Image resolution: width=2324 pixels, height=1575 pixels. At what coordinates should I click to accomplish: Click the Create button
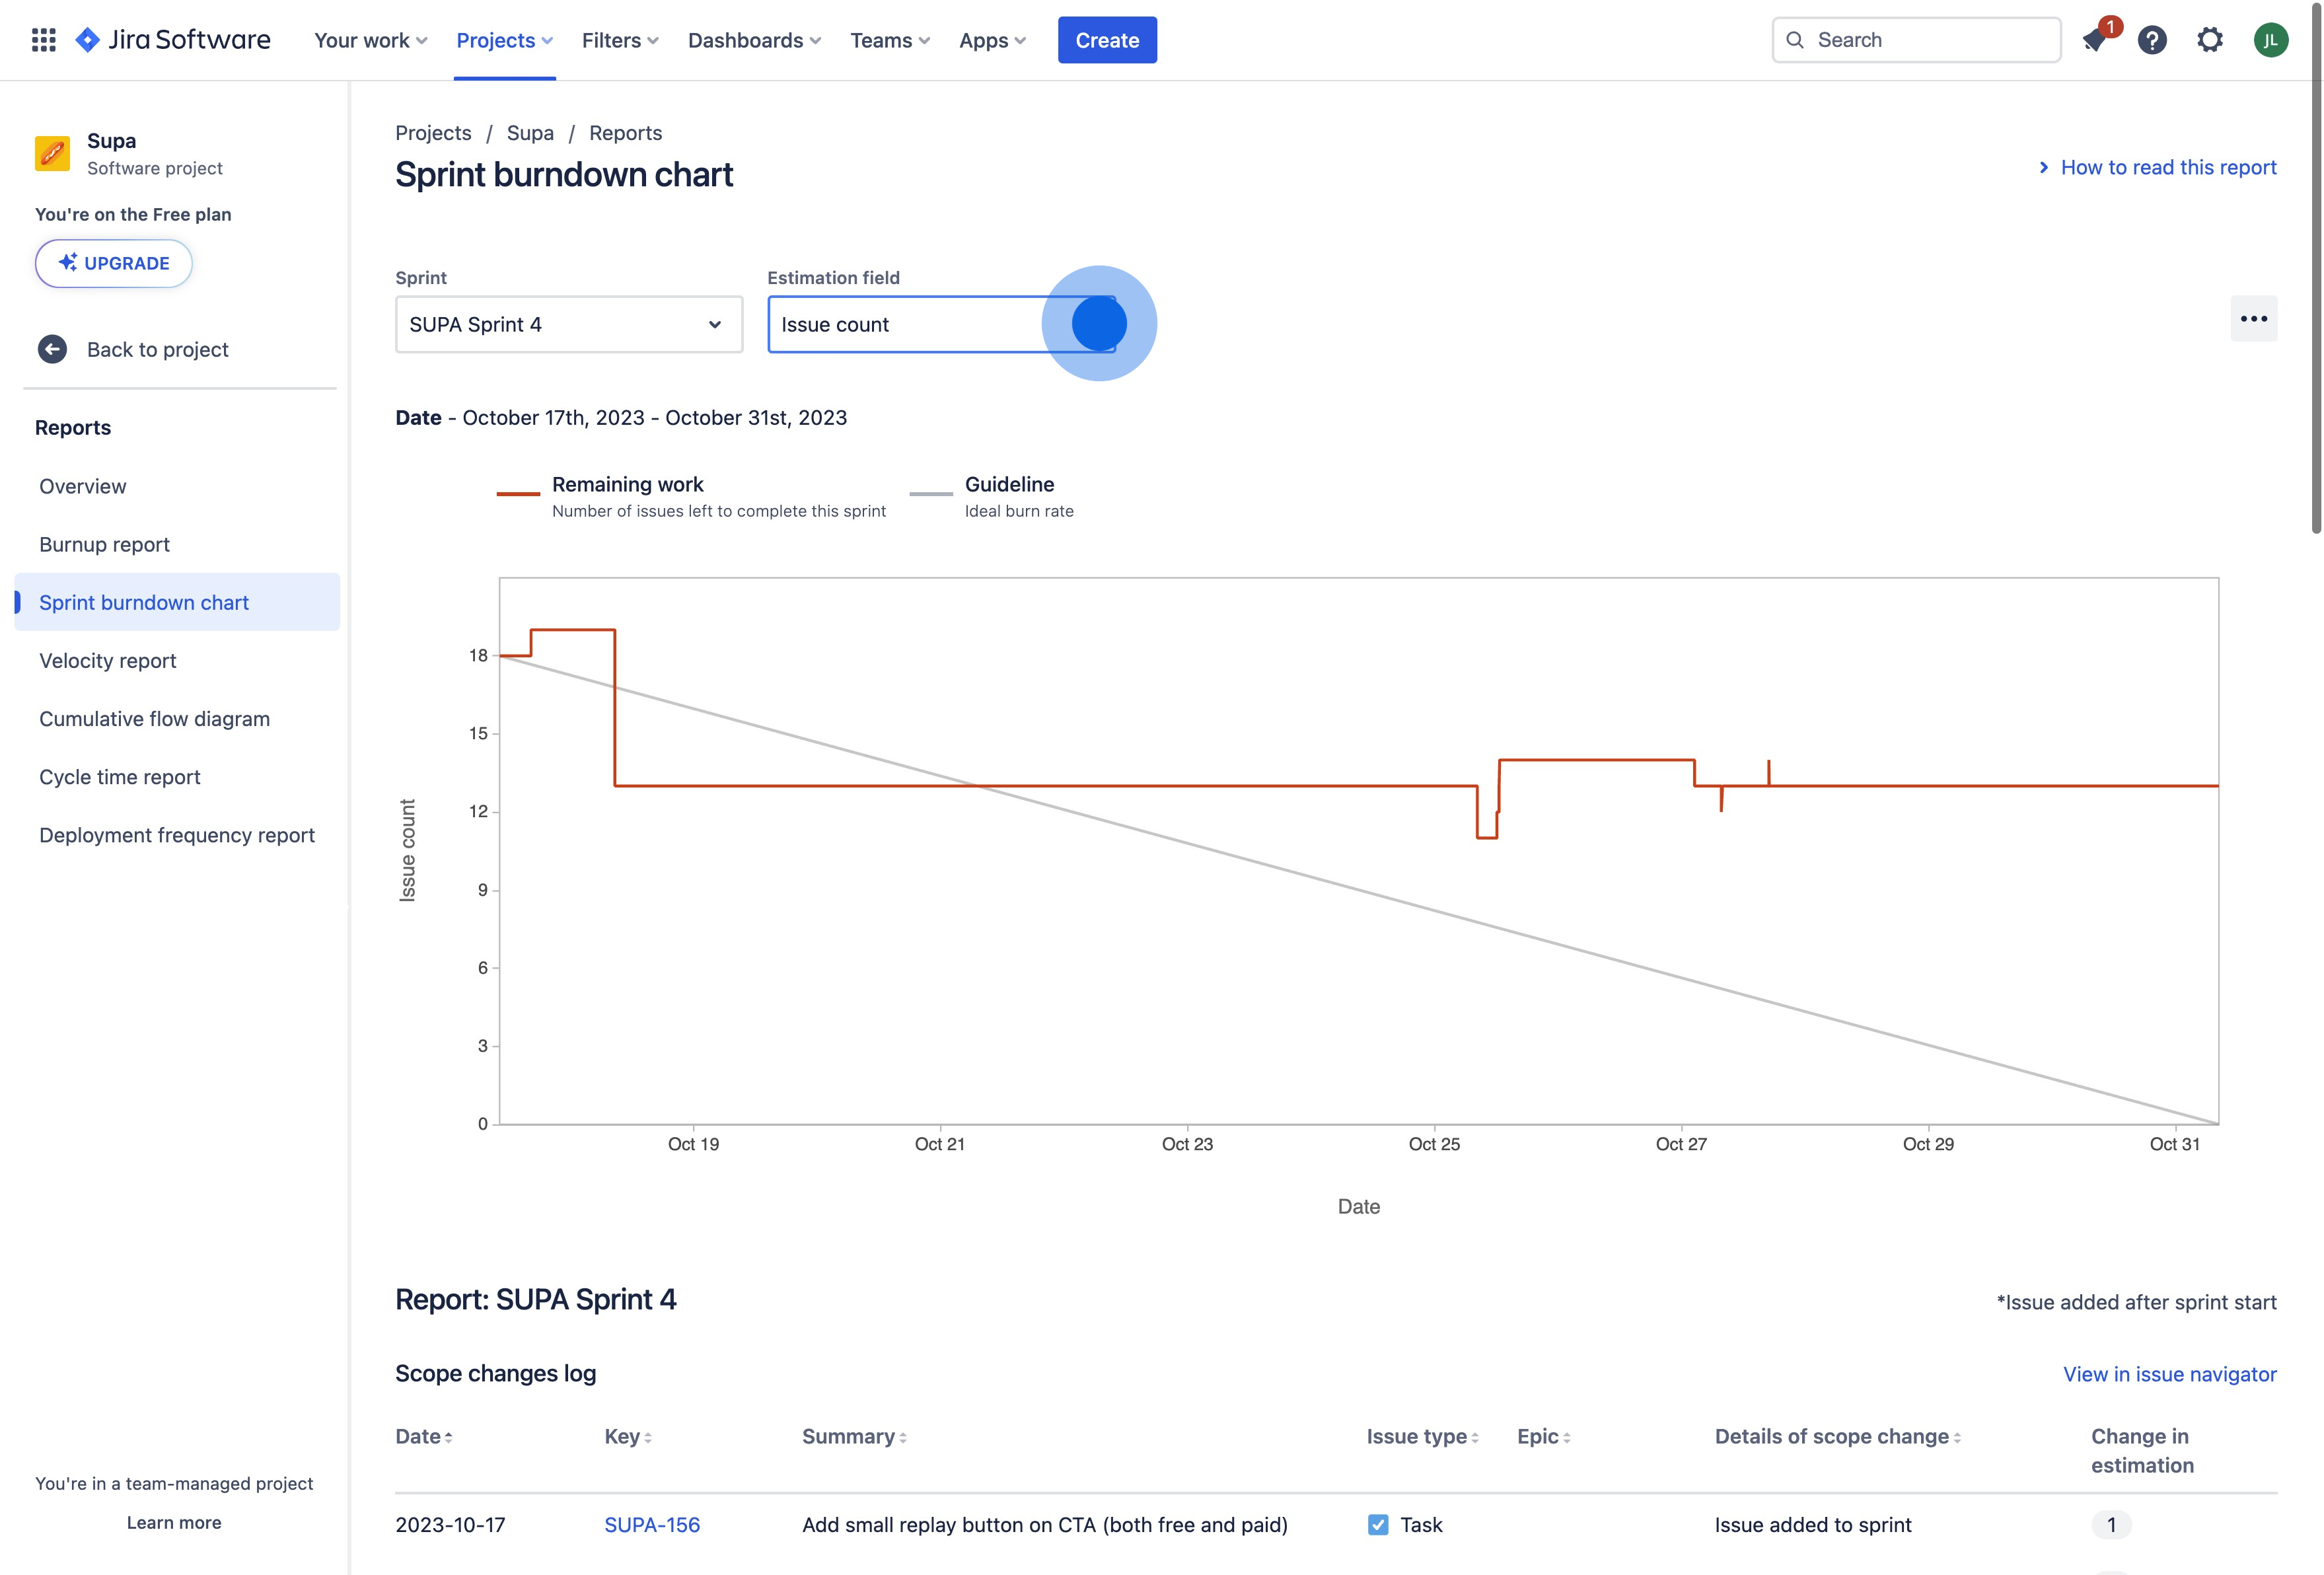tap(1107, 40)
